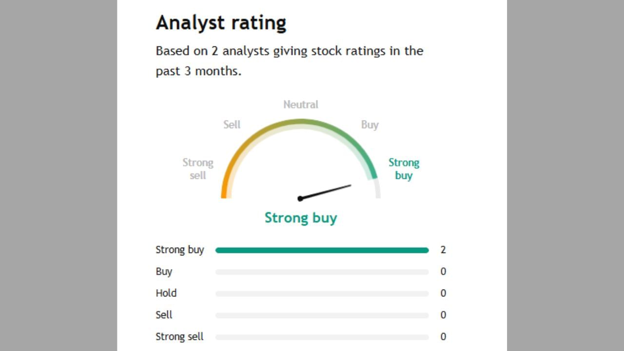Click the Strong sell label left of gauge

click(198, 169)
